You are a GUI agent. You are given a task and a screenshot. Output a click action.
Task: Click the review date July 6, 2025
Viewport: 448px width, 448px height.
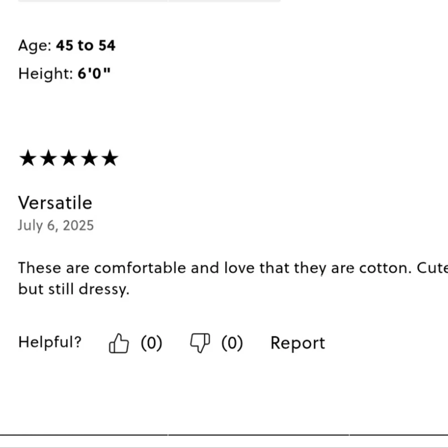pos(56,226)
